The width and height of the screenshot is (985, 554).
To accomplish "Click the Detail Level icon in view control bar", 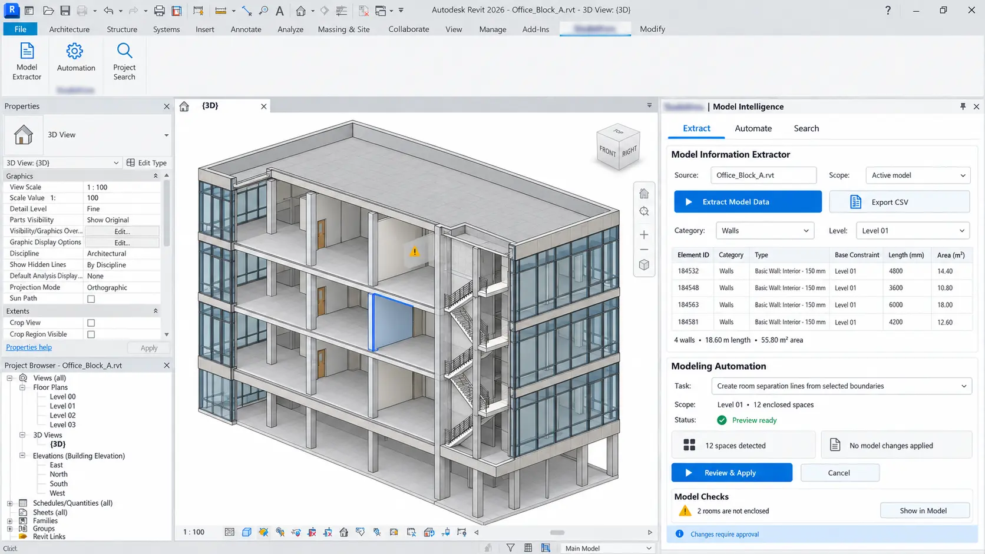I will [x=230, y=532].
